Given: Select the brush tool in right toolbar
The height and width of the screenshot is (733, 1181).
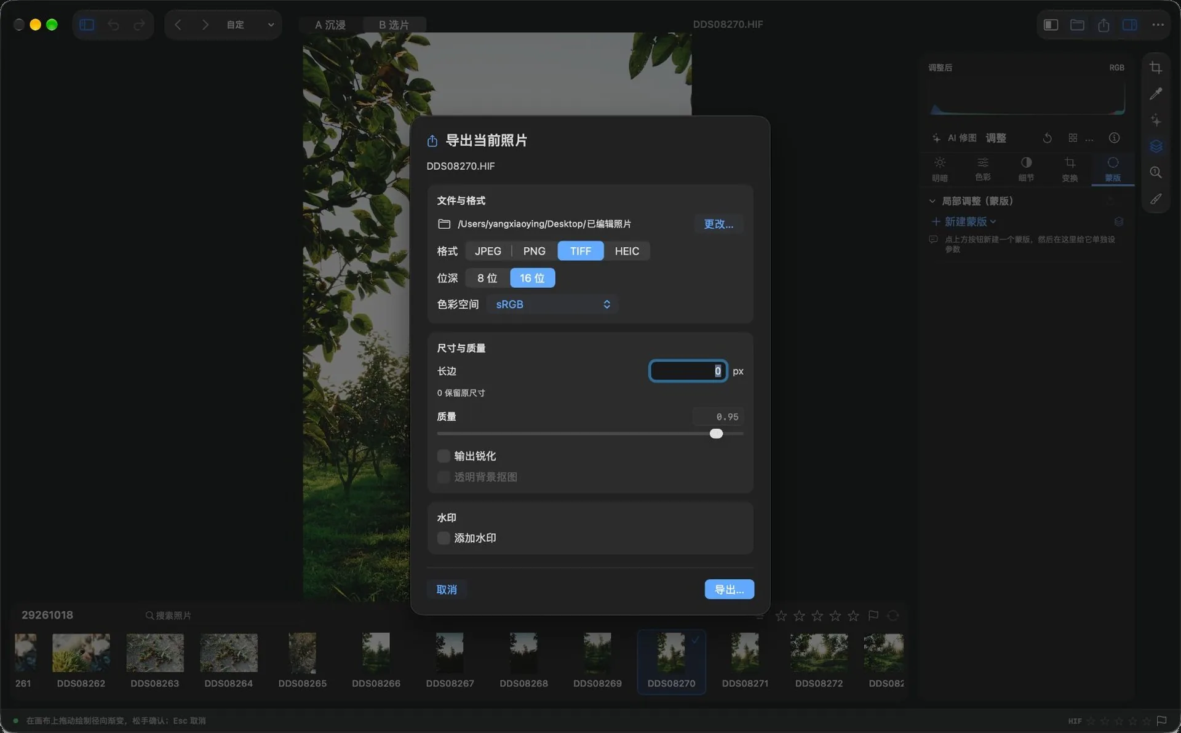Looking at the screenshot, I should (x=1156, y=199).
